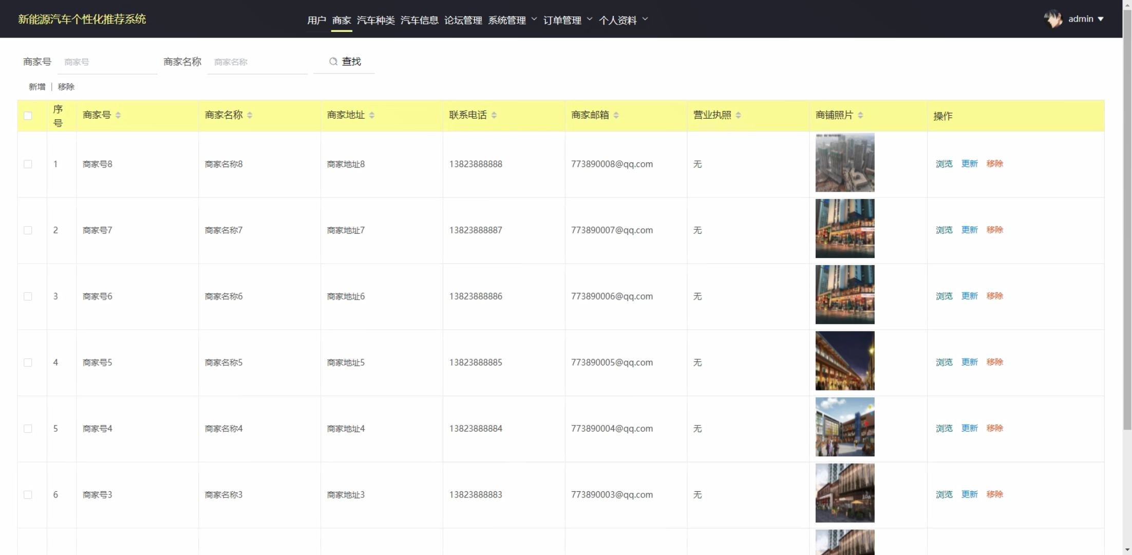Viewport: 1132px width, 555px height.
Task: Sort by 商家名称 column arrows
Action: point(250,115)
